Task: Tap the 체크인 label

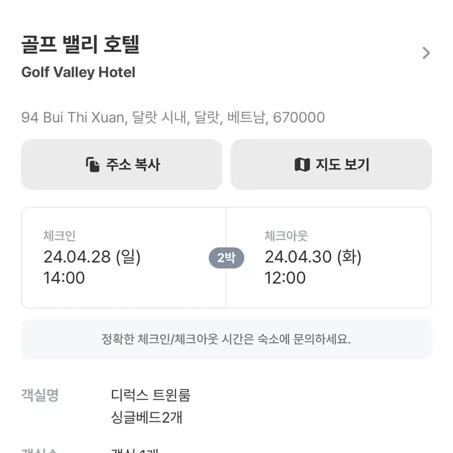Action: click(59, 236)
